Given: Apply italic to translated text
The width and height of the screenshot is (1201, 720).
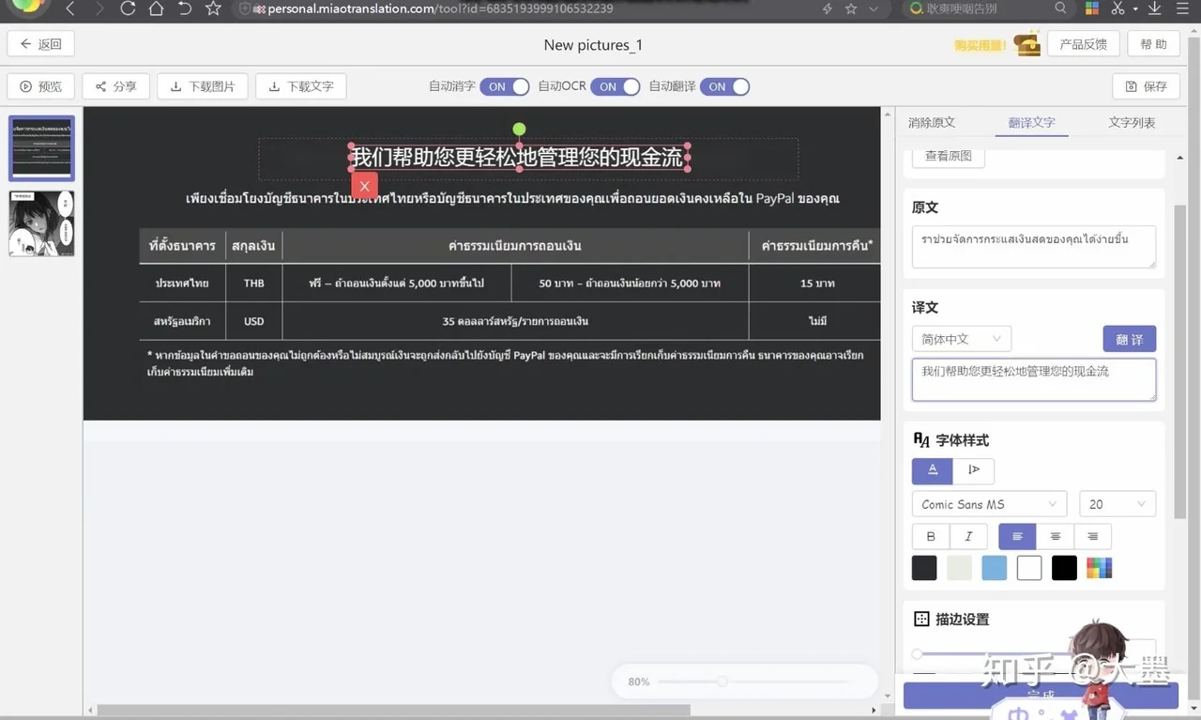Looking at the screenshot, I should [968, 537].
